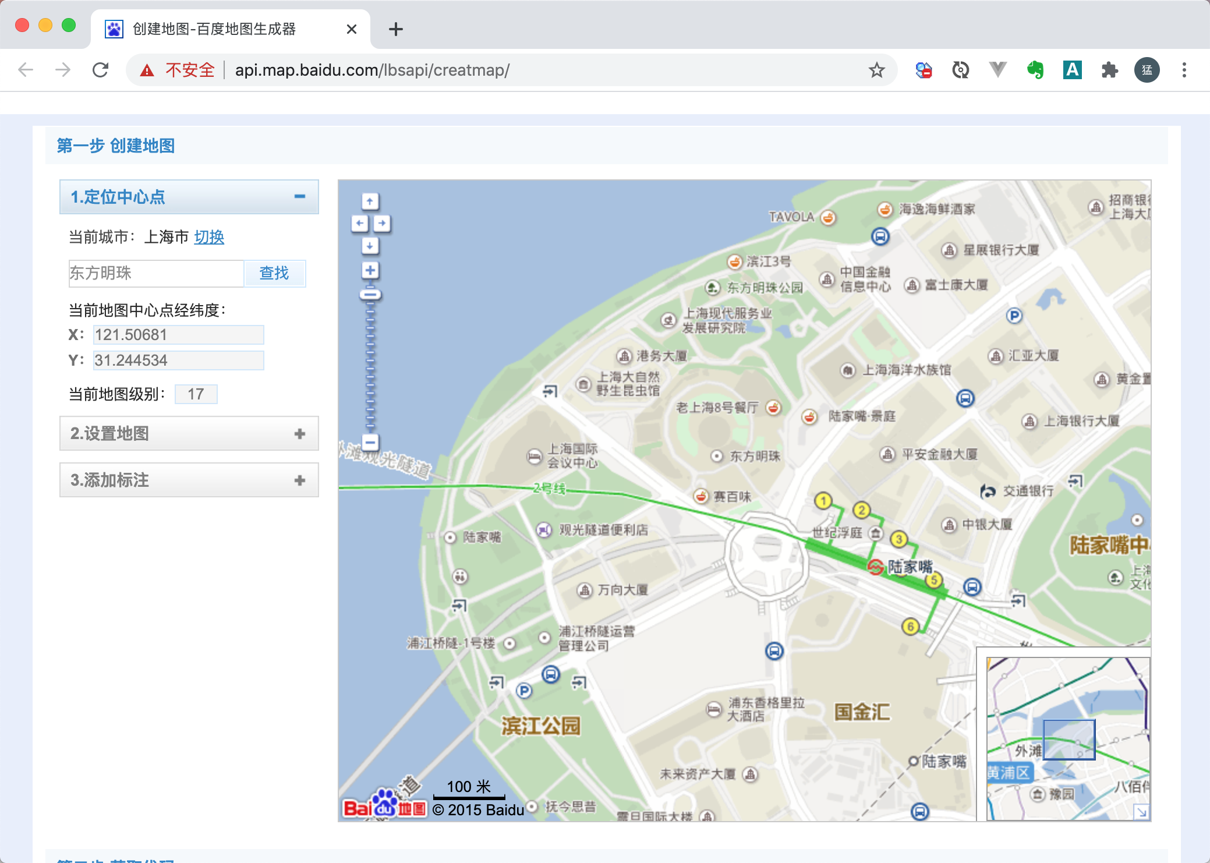Screen dimensions: 1210x863
Task: Bookmark page with star icon
Action: tap(876, 70)
